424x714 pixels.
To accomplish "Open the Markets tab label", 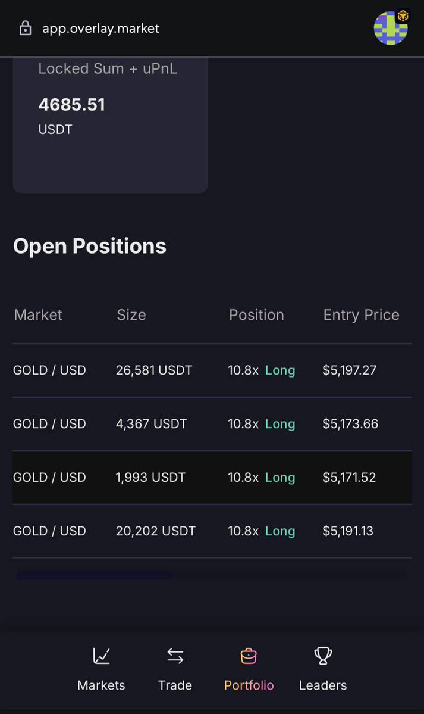I will tap(101, 685).
